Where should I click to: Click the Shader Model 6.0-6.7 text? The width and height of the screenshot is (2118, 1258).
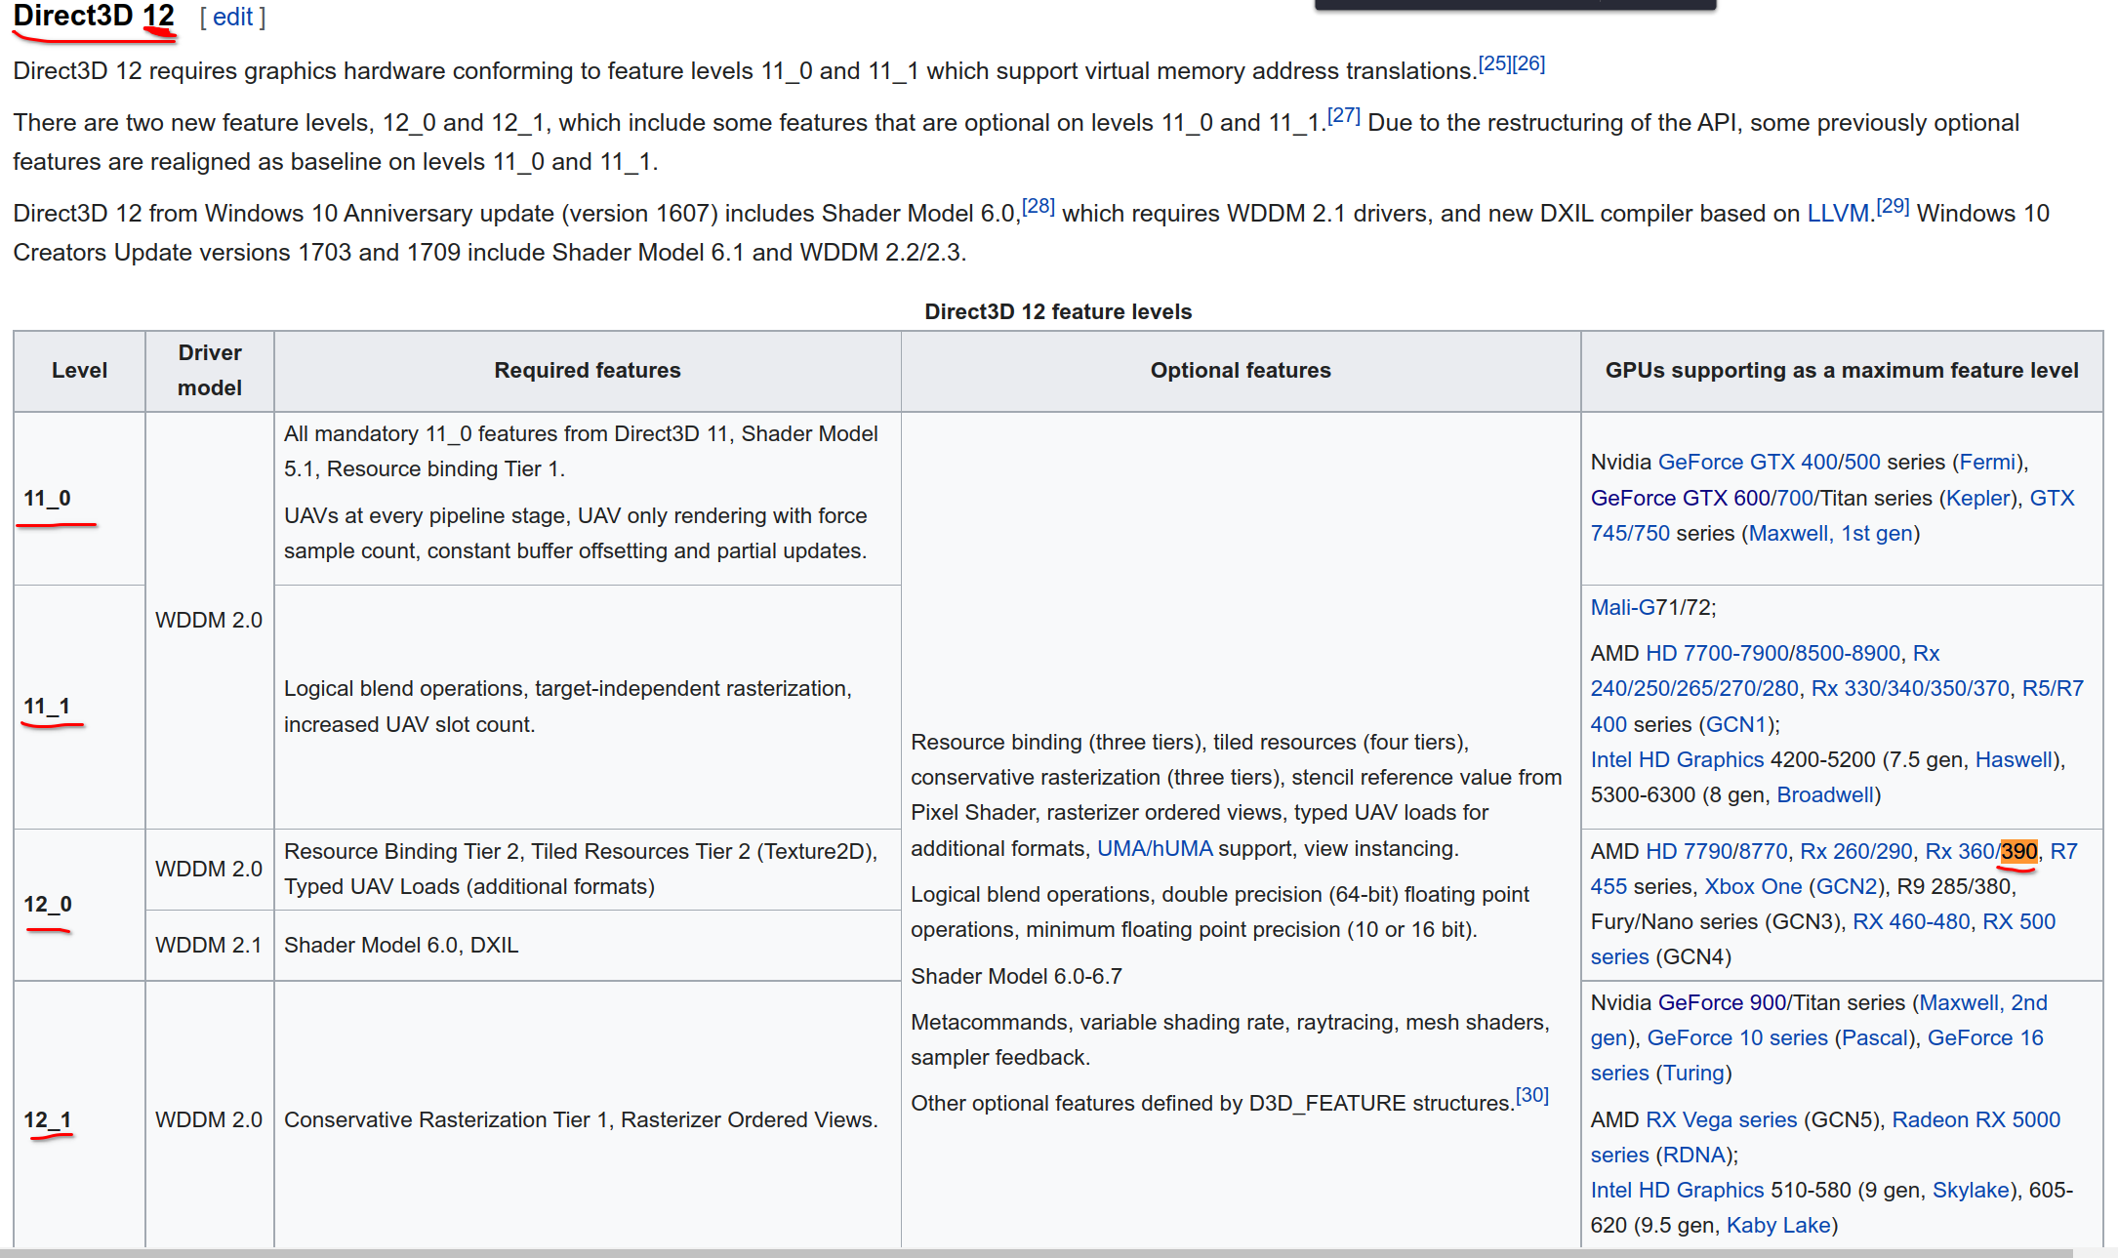(1016, 976)
